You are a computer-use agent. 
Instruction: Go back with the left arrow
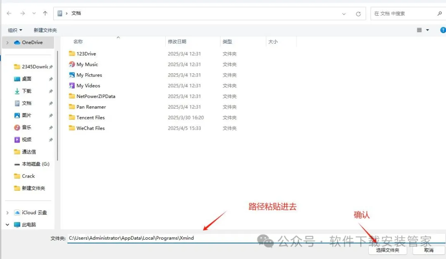(x=9, y=13)
